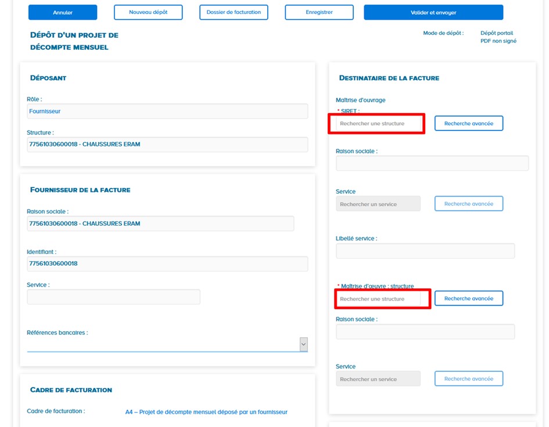Click the Identifiant field showing 77561030600018
Image resolution: width=549 pixels, height=427 pixels.
point(167,263)
